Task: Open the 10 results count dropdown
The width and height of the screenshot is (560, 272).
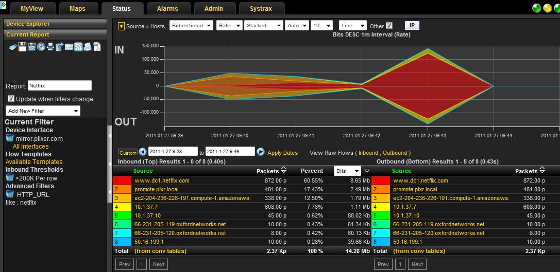Action: pyautogui.click(x=321, y=25)
